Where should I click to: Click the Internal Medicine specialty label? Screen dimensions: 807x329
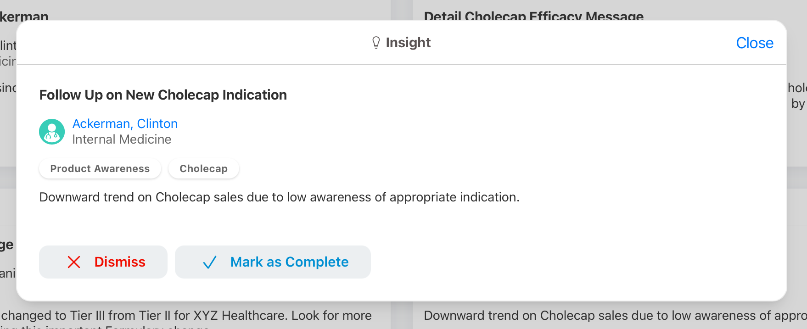[122, 139]
